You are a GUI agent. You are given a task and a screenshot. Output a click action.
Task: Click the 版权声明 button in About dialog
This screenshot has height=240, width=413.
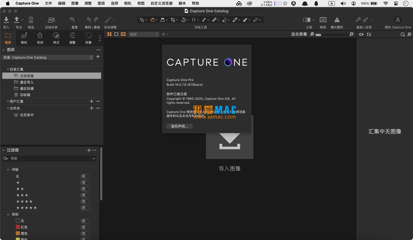(179, 126)
